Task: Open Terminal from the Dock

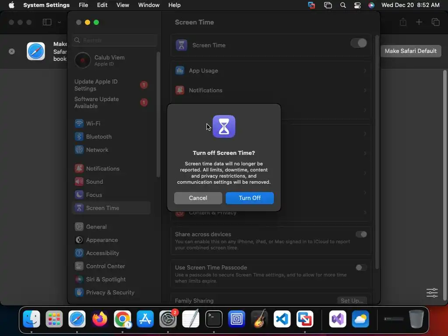Action: click(x=213, y=319)
